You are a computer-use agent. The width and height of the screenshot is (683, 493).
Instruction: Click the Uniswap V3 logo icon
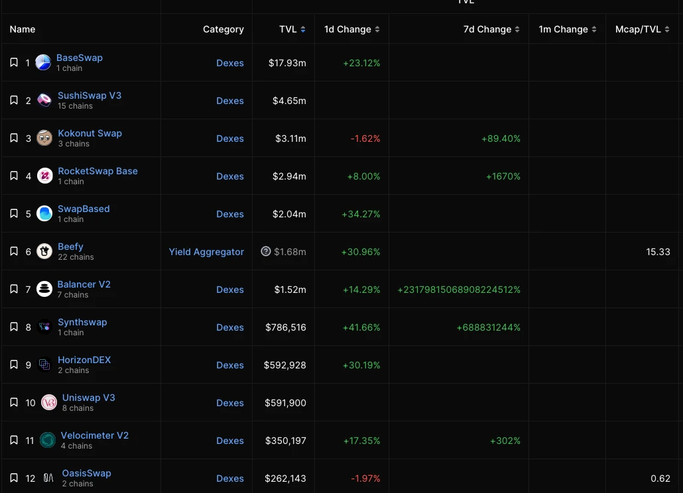click(49, 402)
